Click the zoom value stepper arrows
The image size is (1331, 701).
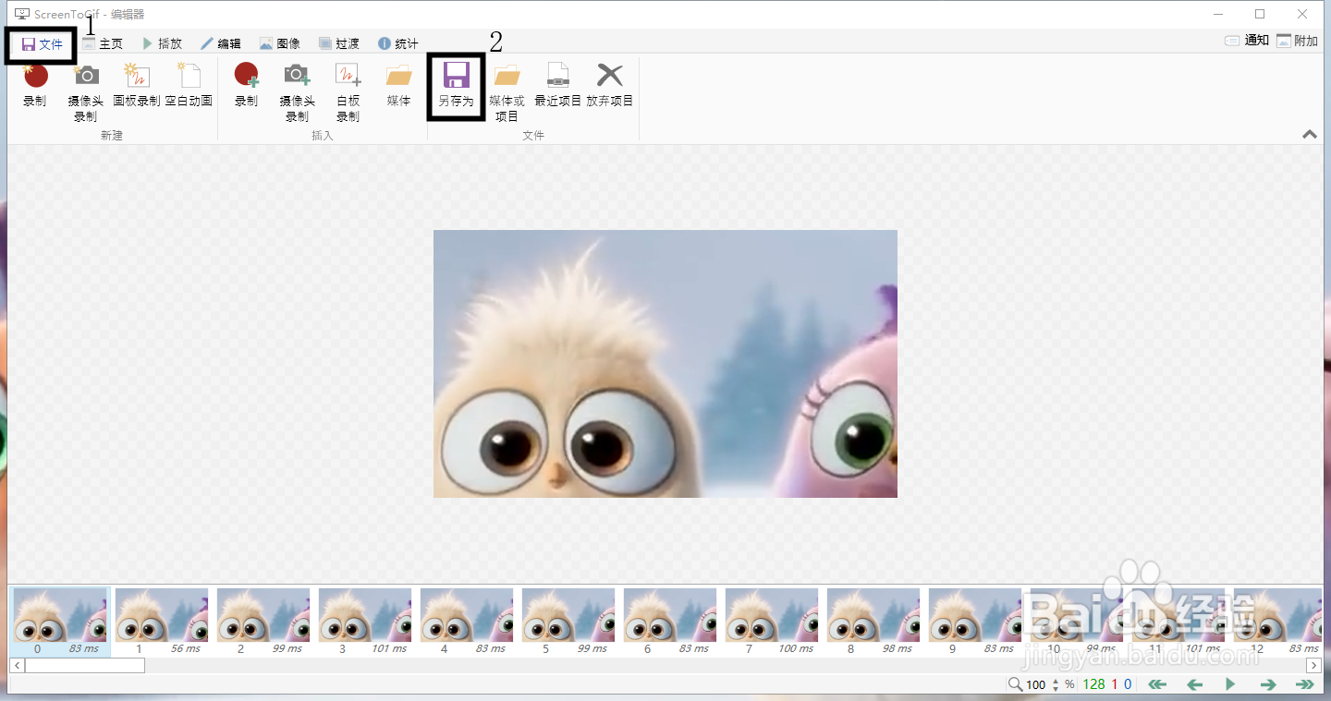pos(1056,684)
